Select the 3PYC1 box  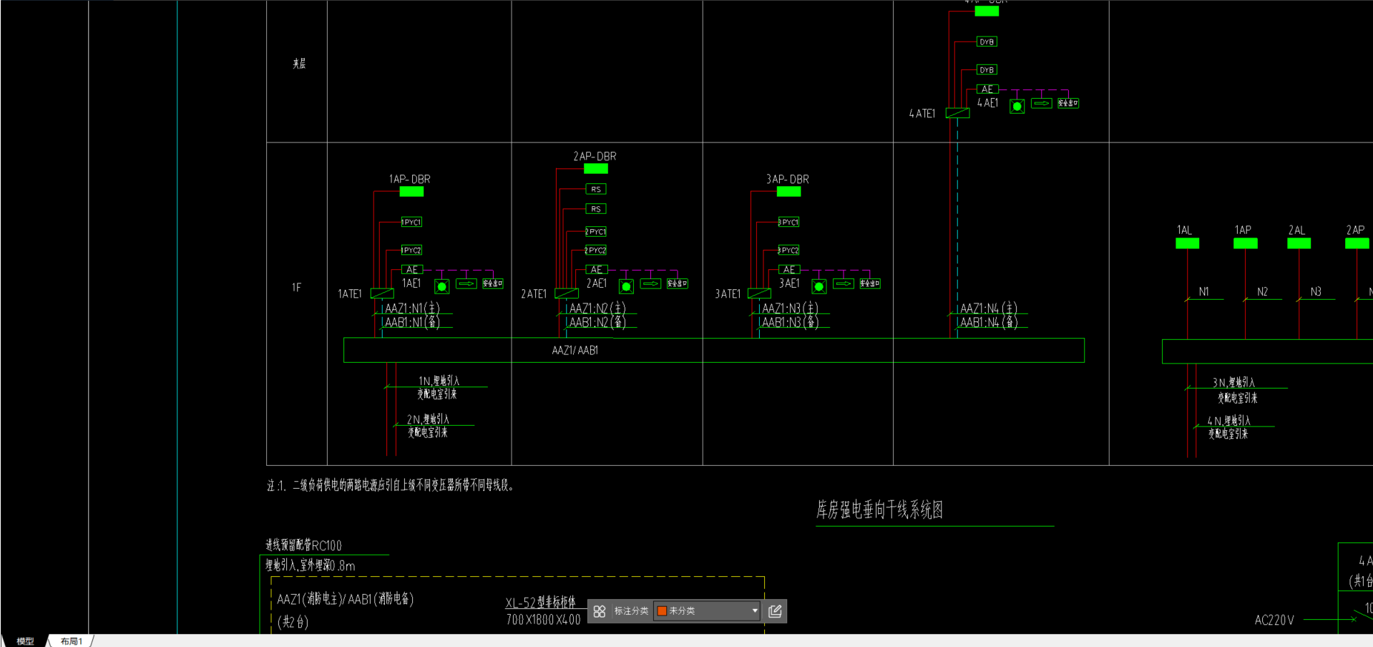[788, 223]
